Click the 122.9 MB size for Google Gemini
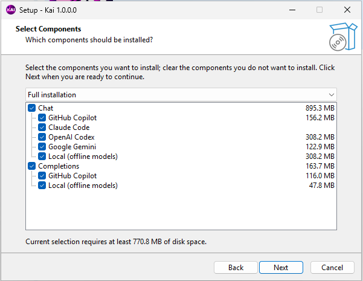The width and height of the screenshot is (363, 281). click(x=320, y=147)
